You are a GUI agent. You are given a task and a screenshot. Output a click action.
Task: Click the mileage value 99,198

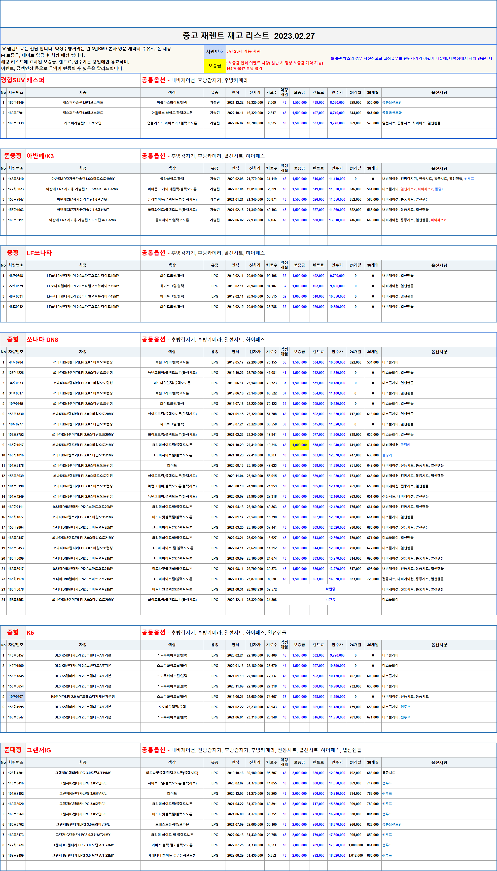(272, 276)
